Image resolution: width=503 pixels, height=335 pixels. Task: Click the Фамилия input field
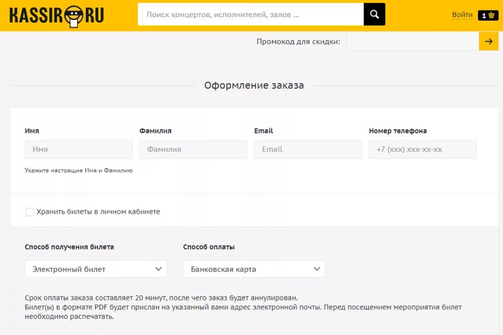coord(193,149)
